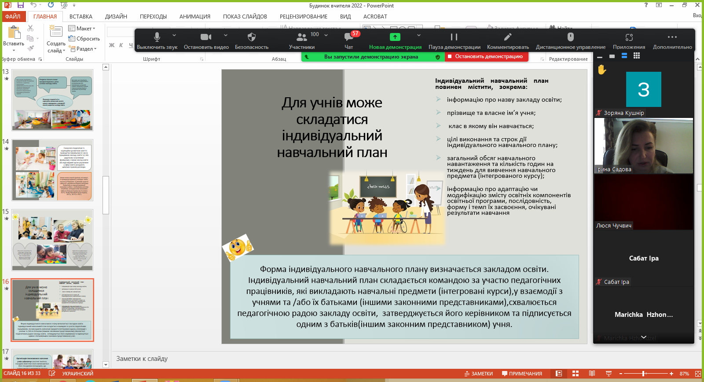
Task: Stop the screen demonstration
Action: click(x=486, y=57)
